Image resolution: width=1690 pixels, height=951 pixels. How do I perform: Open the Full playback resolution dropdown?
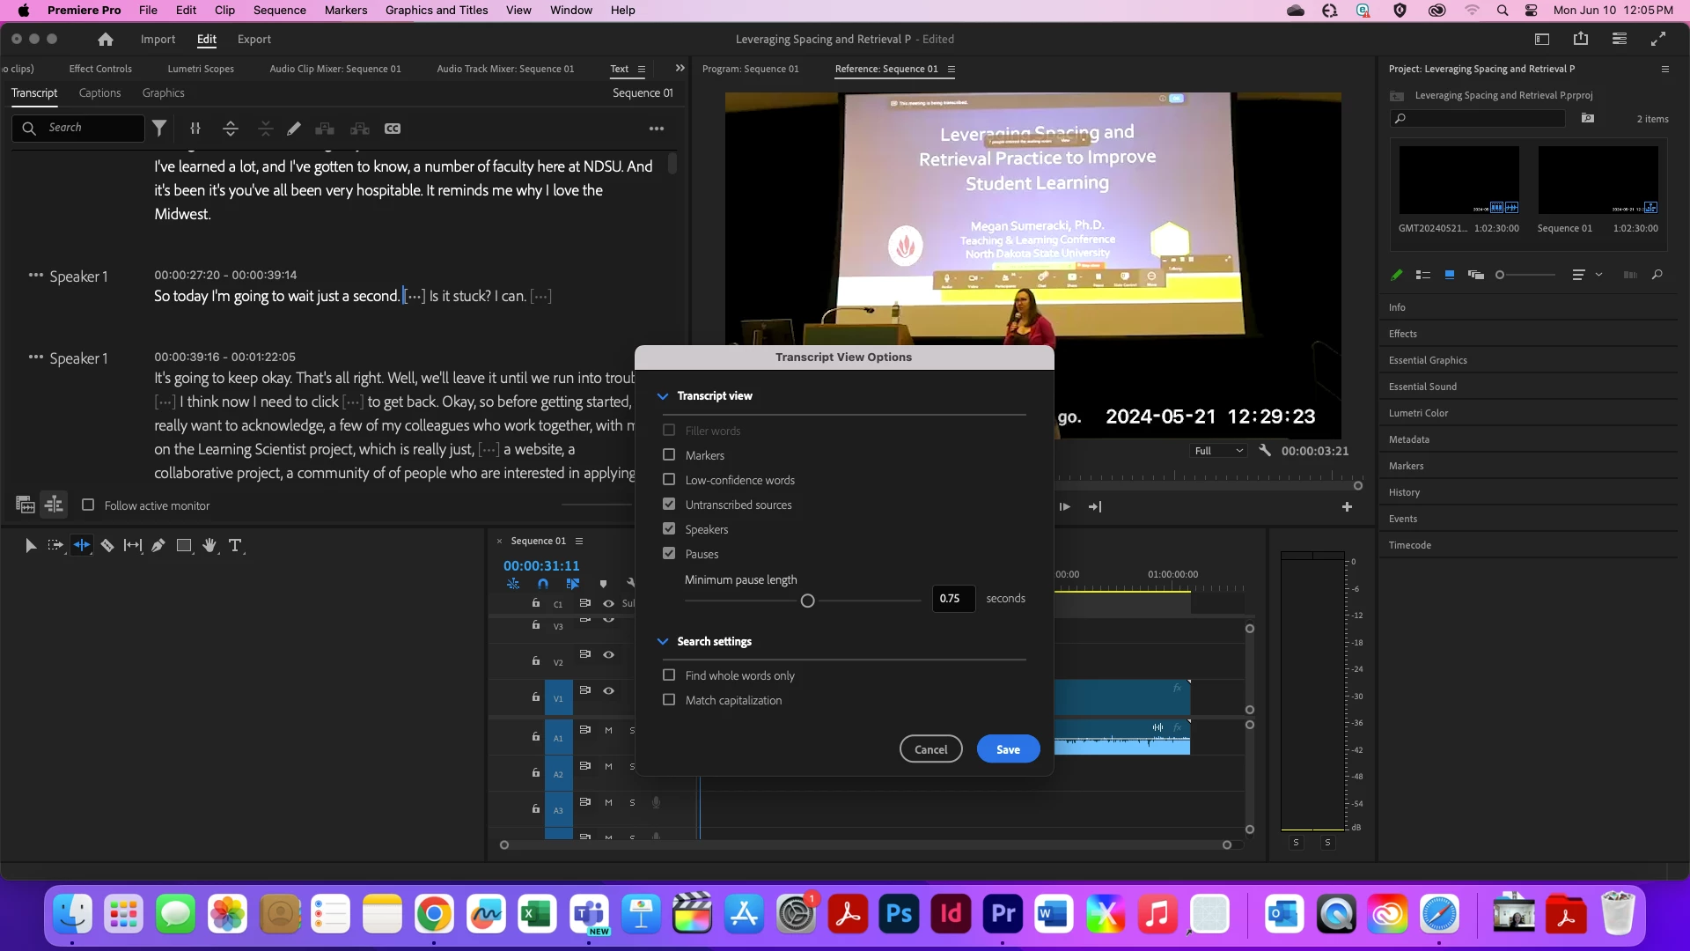(1218, 451)
